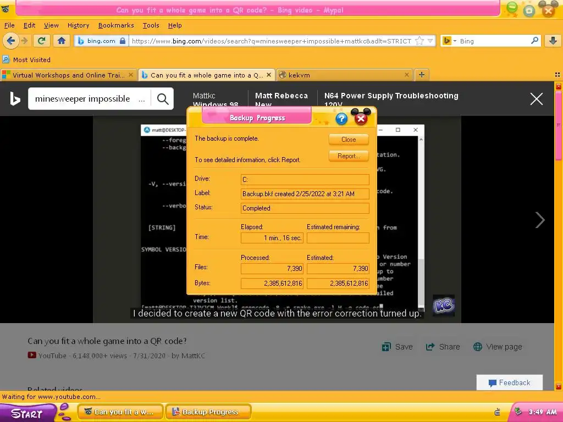Go back with the browser back arrow
The width and height of the screenshot is (563, 422).
point(11,41)
